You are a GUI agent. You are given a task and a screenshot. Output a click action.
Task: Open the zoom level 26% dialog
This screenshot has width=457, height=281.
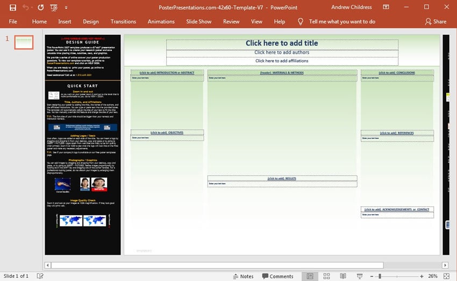[432, 276]
